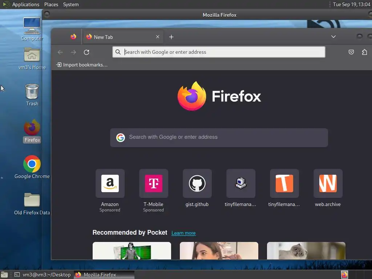This screenshot has height=279, width=372.
Task: Focus the page center Google search box
Action: pos(219,138)
